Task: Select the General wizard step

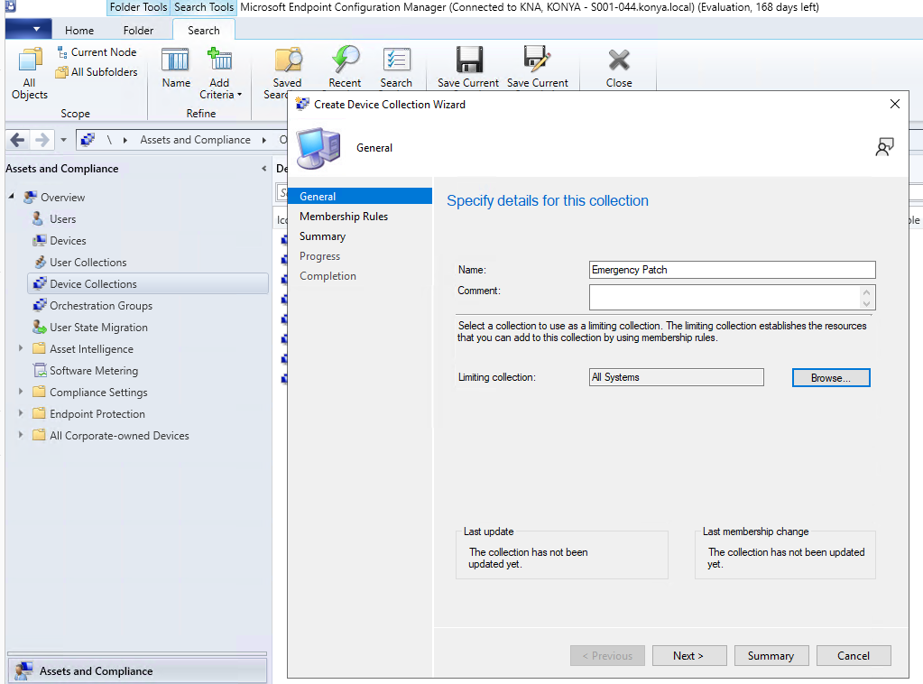Action: coord(360,196)
